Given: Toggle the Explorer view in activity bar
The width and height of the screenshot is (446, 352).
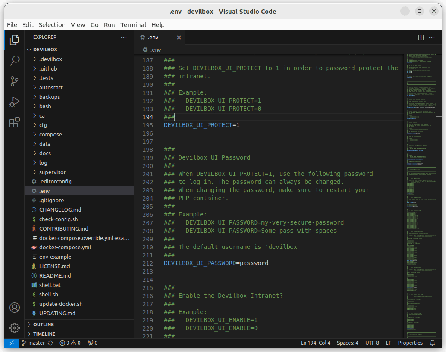Looking at the screenshot, I should point(15,40).
